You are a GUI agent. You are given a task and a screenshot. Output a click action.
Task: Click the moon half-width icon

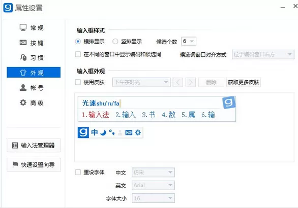click(103, 132)
